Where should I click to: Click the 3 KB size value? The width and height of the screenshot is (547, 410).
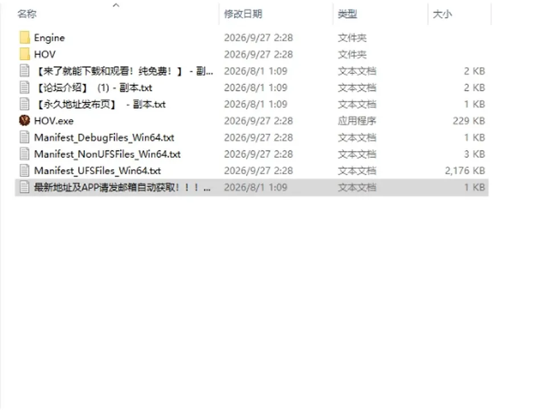[475, 154]
